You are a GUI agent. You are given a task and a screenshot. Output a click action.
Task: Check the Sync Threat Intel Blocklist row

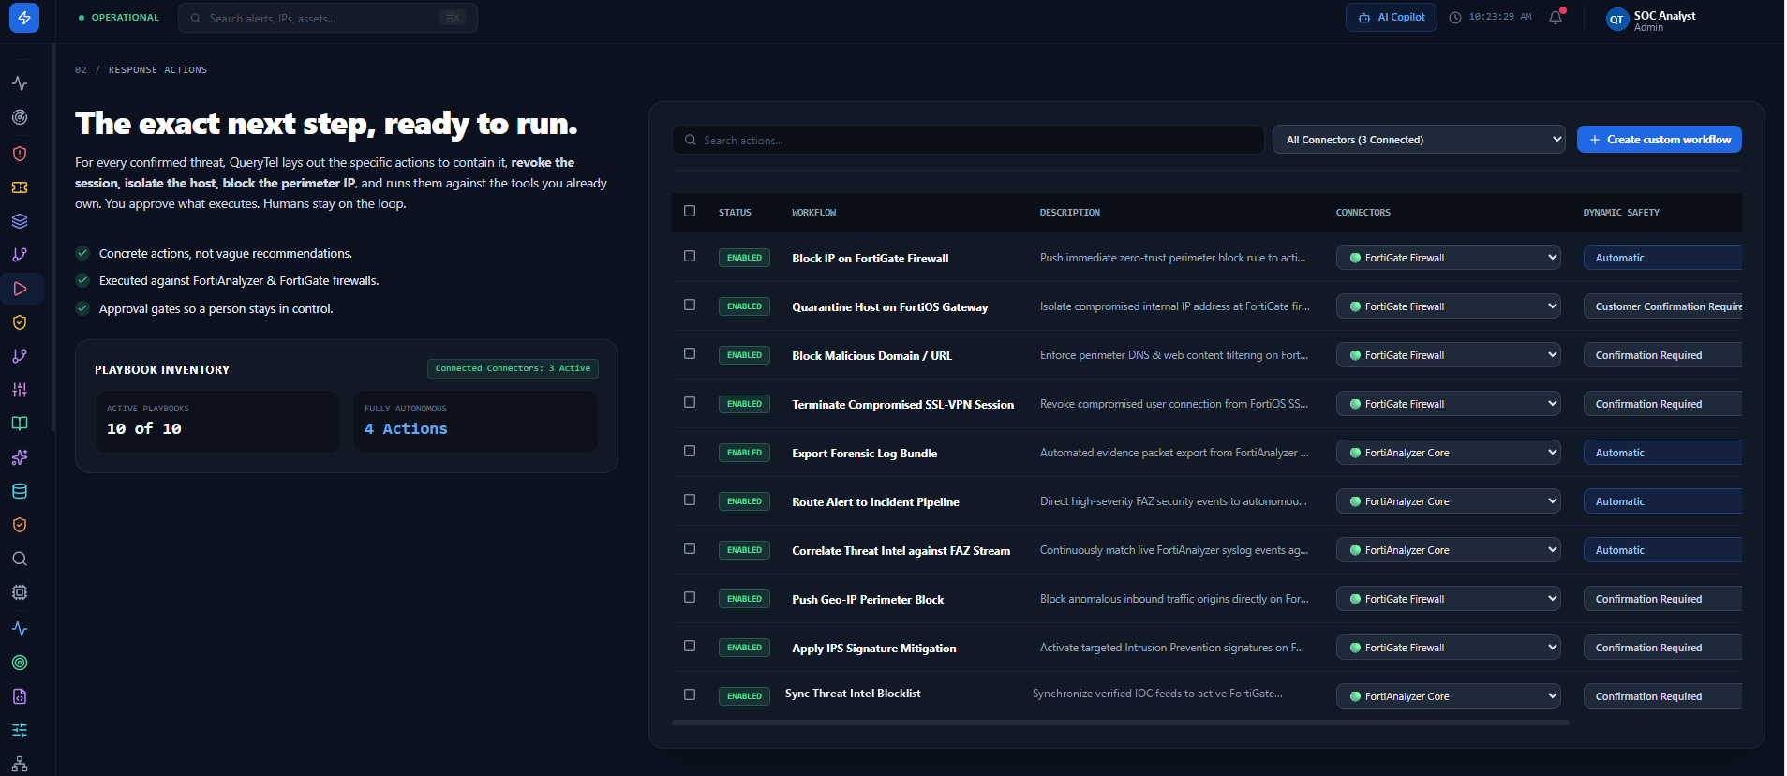(690, 694)
